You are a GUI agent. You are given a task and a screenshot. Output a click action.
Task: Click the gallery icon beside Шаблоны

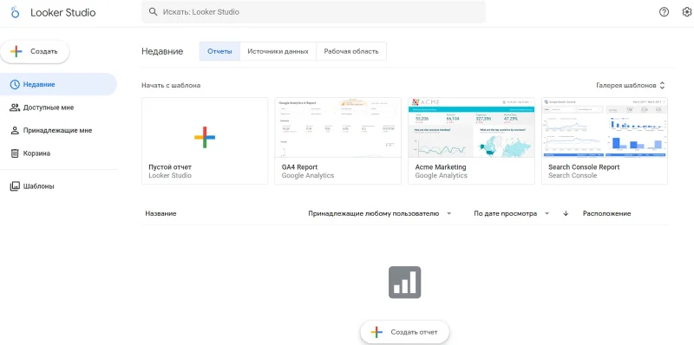(15, 186)
